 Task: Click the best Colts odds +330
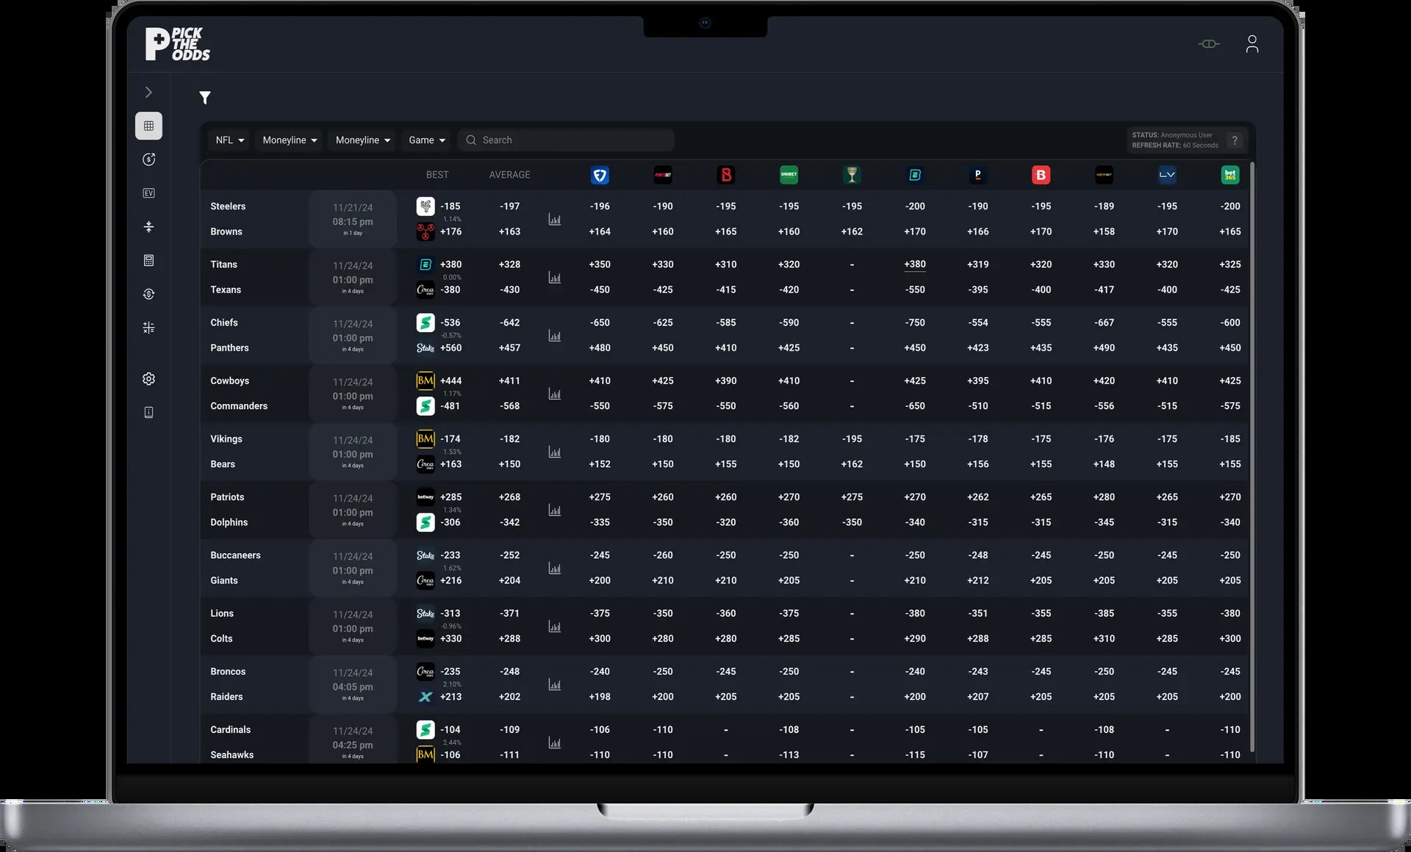(450, 639)
